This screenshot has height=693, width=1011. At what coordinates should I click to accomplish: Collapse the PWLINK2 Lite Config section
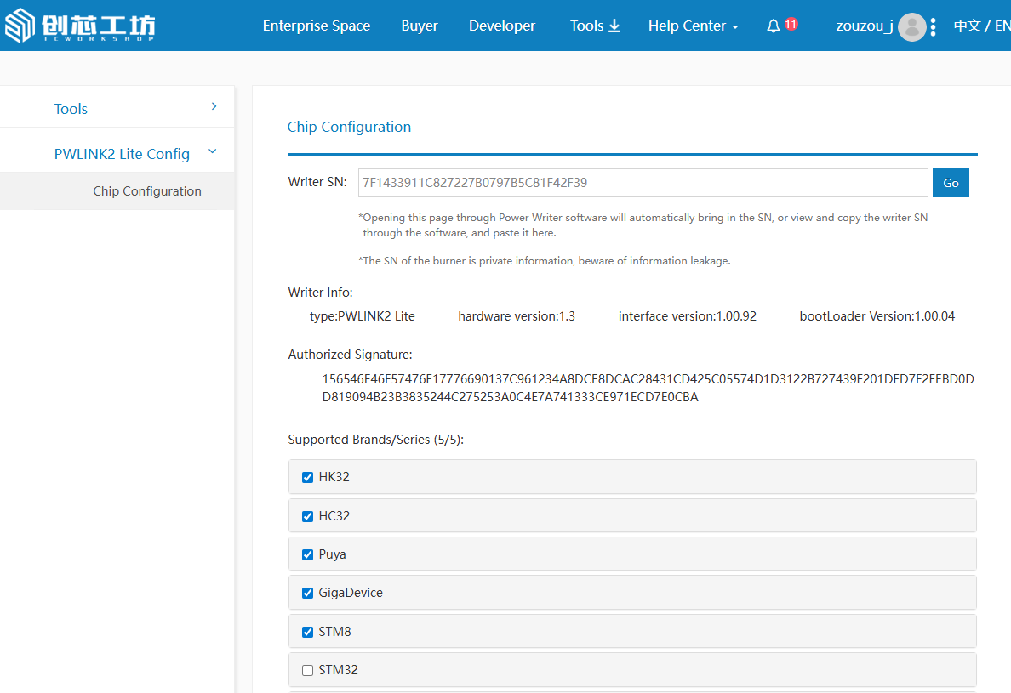(x=213, y=152)
